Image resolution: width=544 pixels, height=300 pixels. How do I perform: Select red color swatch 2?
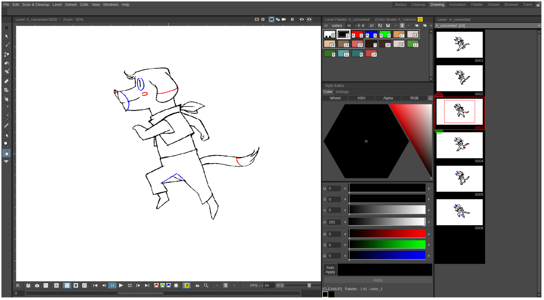pos(357,34)
